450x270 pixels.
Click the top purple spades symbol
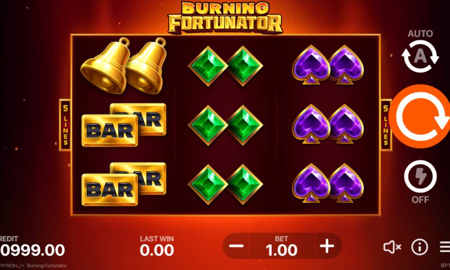tap(328, 65)
